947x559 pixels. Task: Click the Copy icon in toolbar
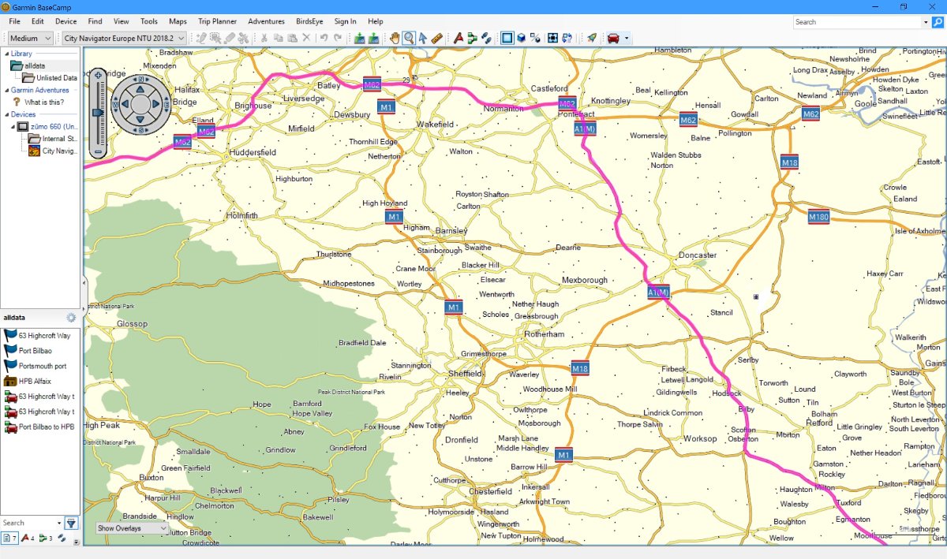click(279, 38)
